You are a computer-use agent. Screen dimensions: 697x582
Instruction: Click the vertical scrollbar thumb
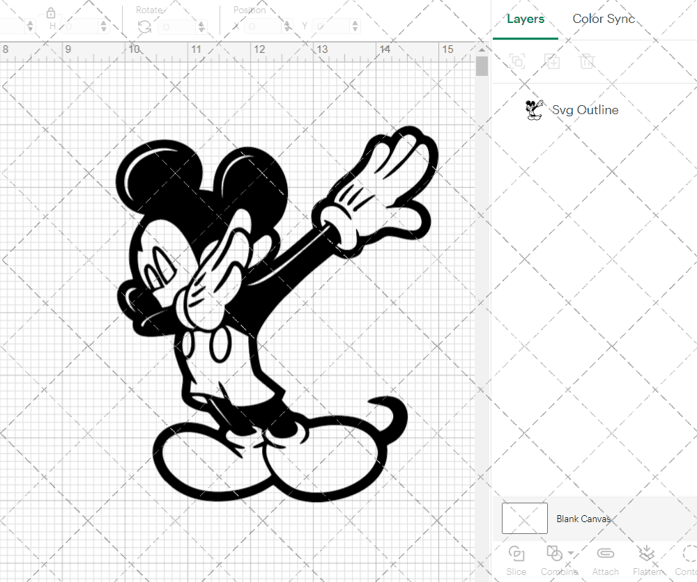(482, 66)
